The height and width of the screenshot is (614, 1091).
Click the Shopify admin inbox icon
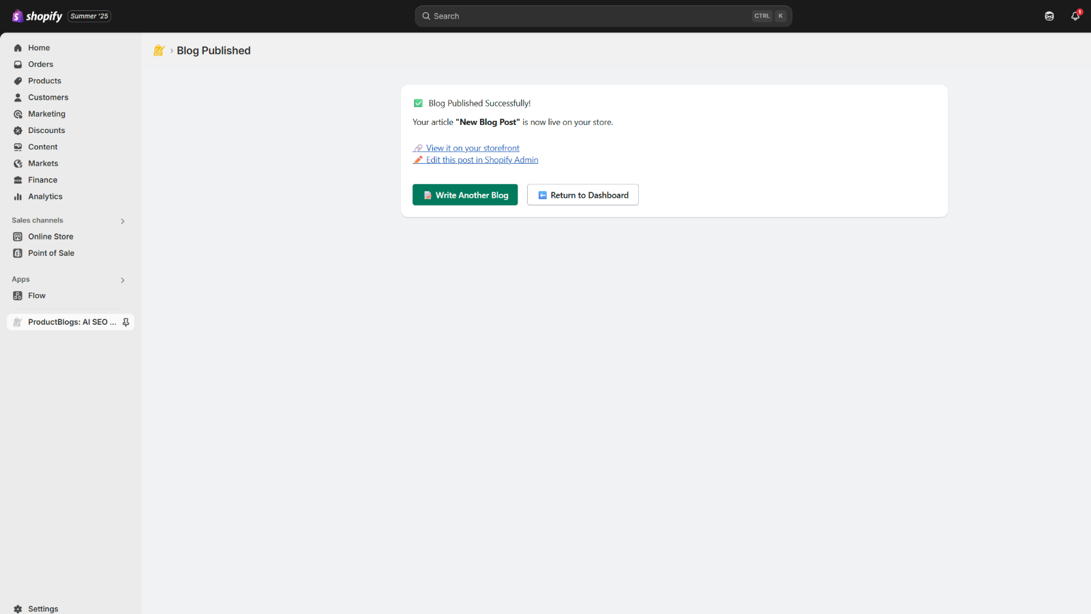tap(1049, 16)
